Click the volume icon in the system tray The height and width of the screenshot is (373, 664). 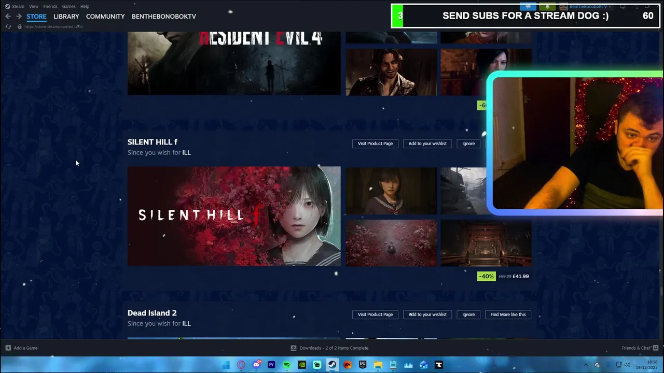628,365
